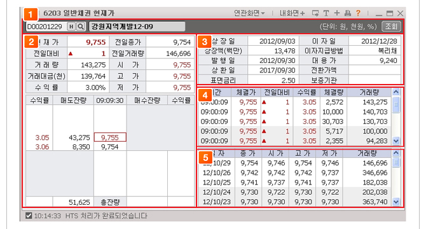The height and width of the screenshot is (229, 426).
Task: Open bond search with the magnifier icon
Action: [80, 26]
